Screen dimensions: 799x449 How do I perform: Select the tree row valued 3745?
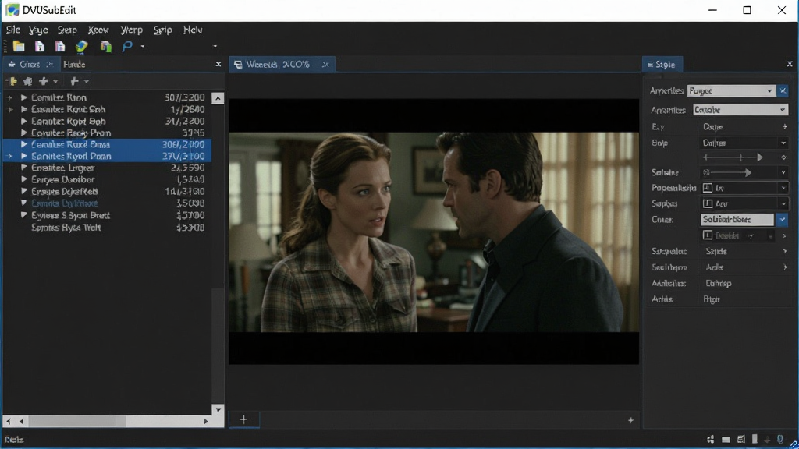[x=106, y=133]
